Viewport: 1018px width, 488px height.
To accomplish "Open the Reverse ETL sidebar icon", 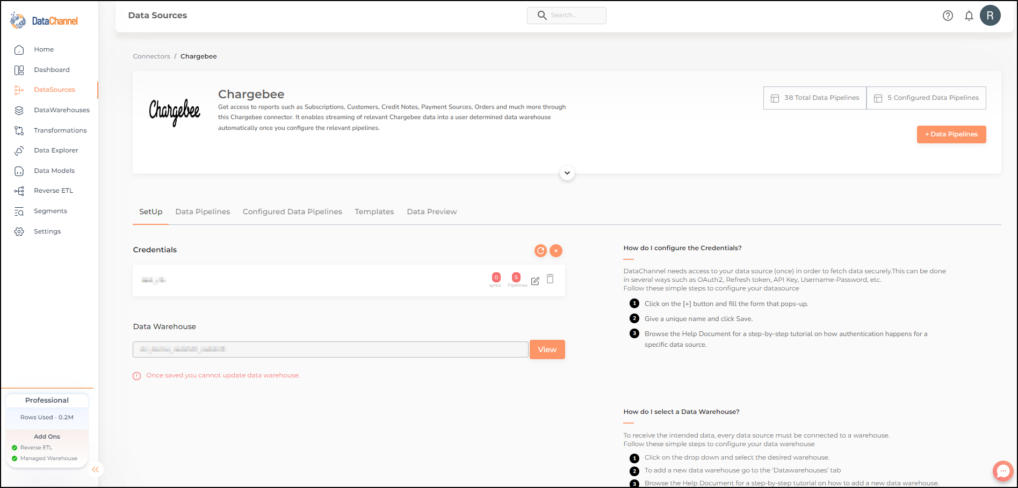I will click(x=19, y=191).
